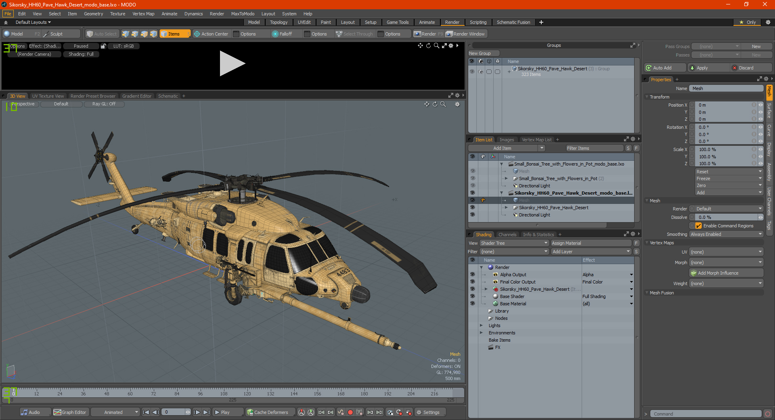Switch to UV Texture View tab
Viewport: 775px width, 420px height.
[x=48, y=96]
